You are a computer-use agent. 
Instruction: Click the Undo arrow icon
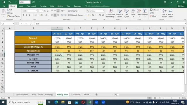click(x=10, y=2)
